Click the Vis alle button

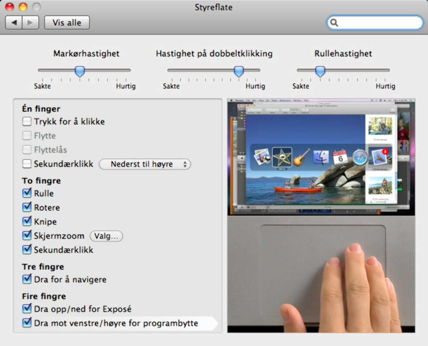click(67, 22)
